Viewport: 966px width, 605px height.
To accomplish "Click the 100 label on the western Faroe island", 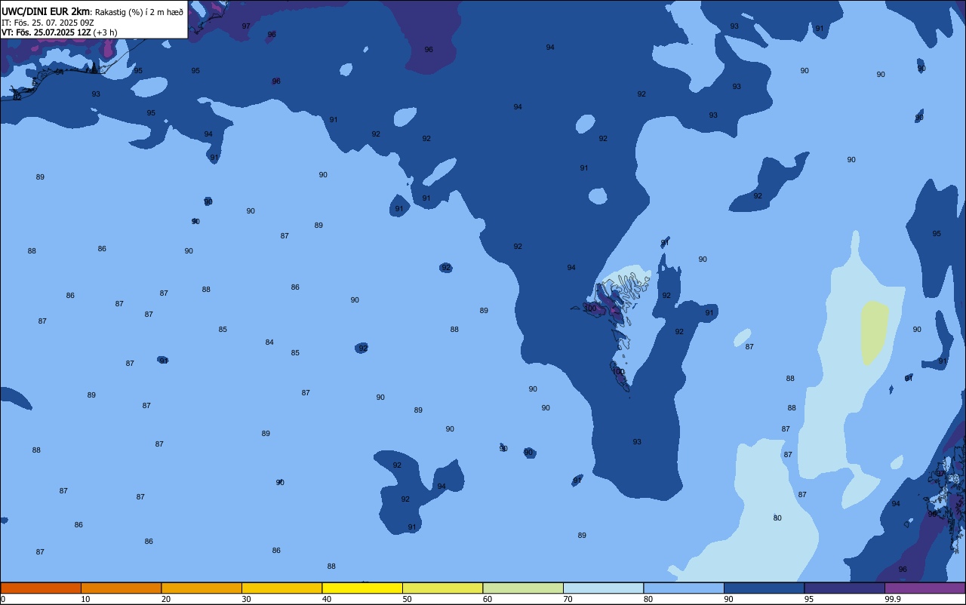I will 590,309.
